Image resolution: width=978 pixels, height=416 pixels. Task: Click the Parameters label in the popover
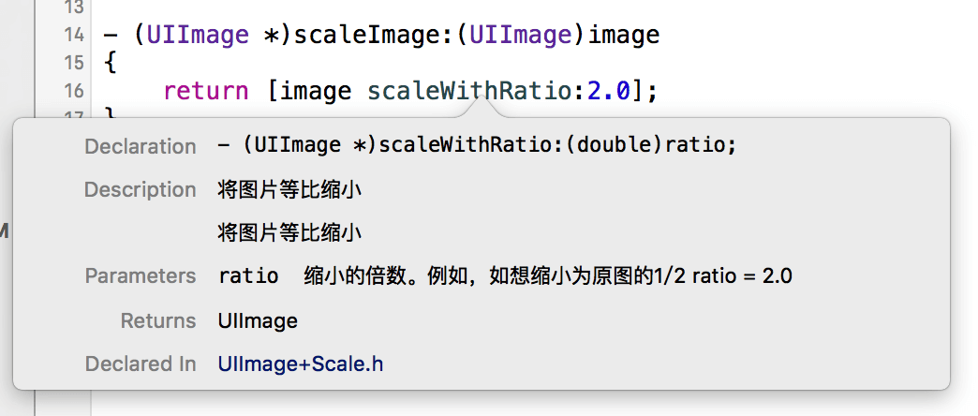point(141,275)
